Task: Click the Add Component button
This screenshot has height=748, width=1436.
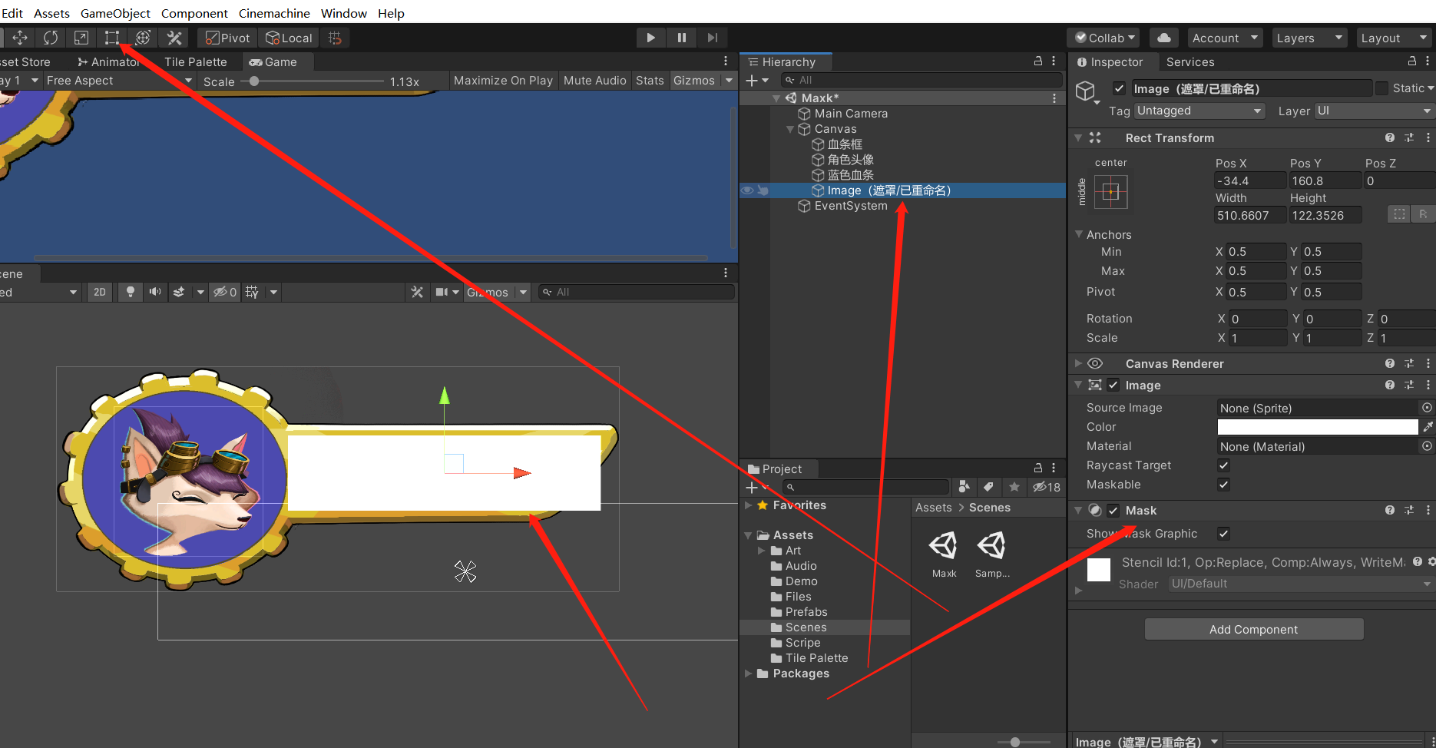Action: pos(1253,629)
